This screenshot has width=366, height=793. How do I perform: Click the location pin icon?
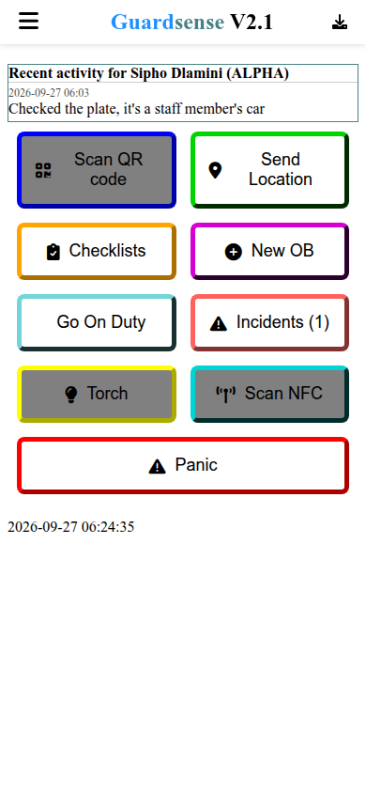[x=215, y=170]
